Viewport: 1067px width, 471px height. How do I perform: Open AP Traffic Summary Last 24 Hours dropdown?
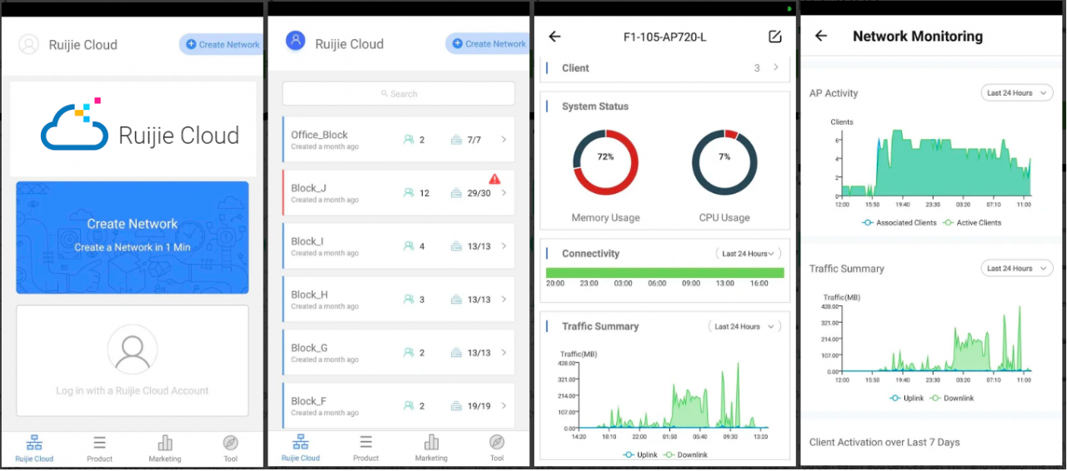pyautogui.click(x=744, y=327)
